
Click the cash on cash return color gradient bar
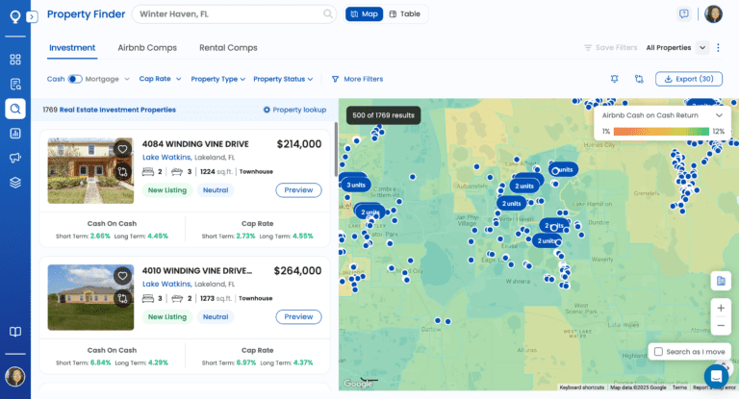coord(662,131)
